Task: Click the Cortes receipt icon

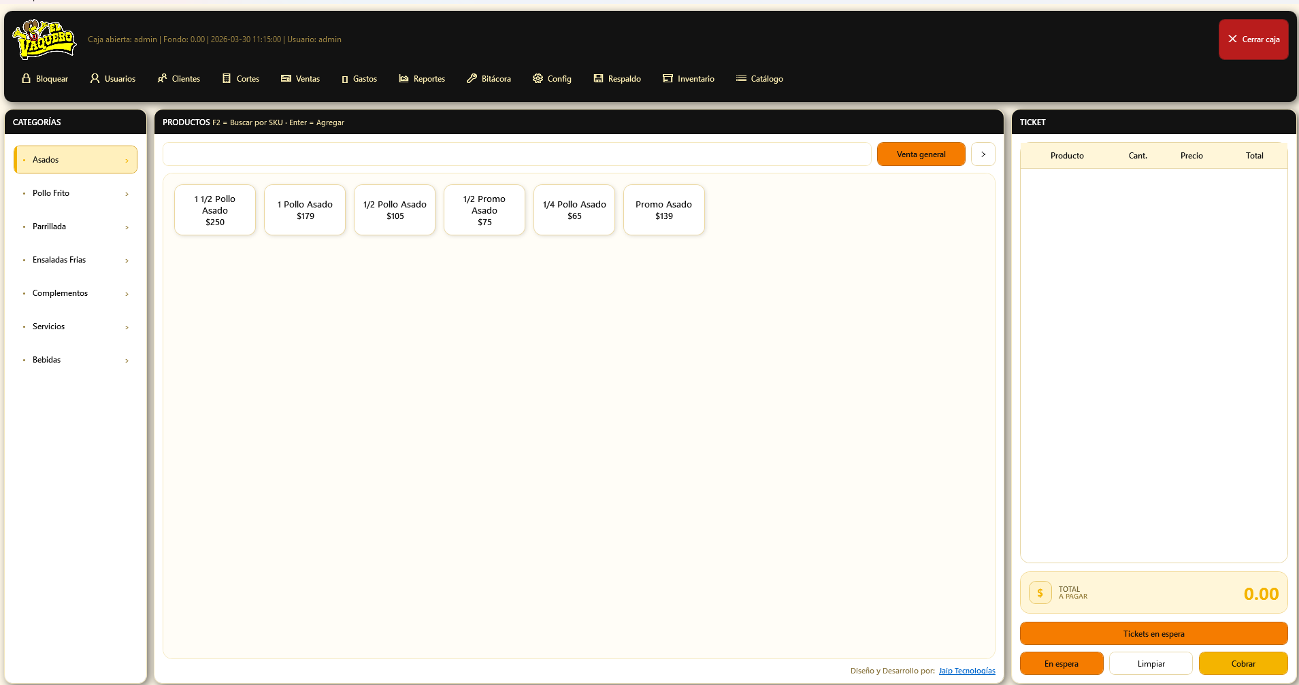Action: (227, 79)
